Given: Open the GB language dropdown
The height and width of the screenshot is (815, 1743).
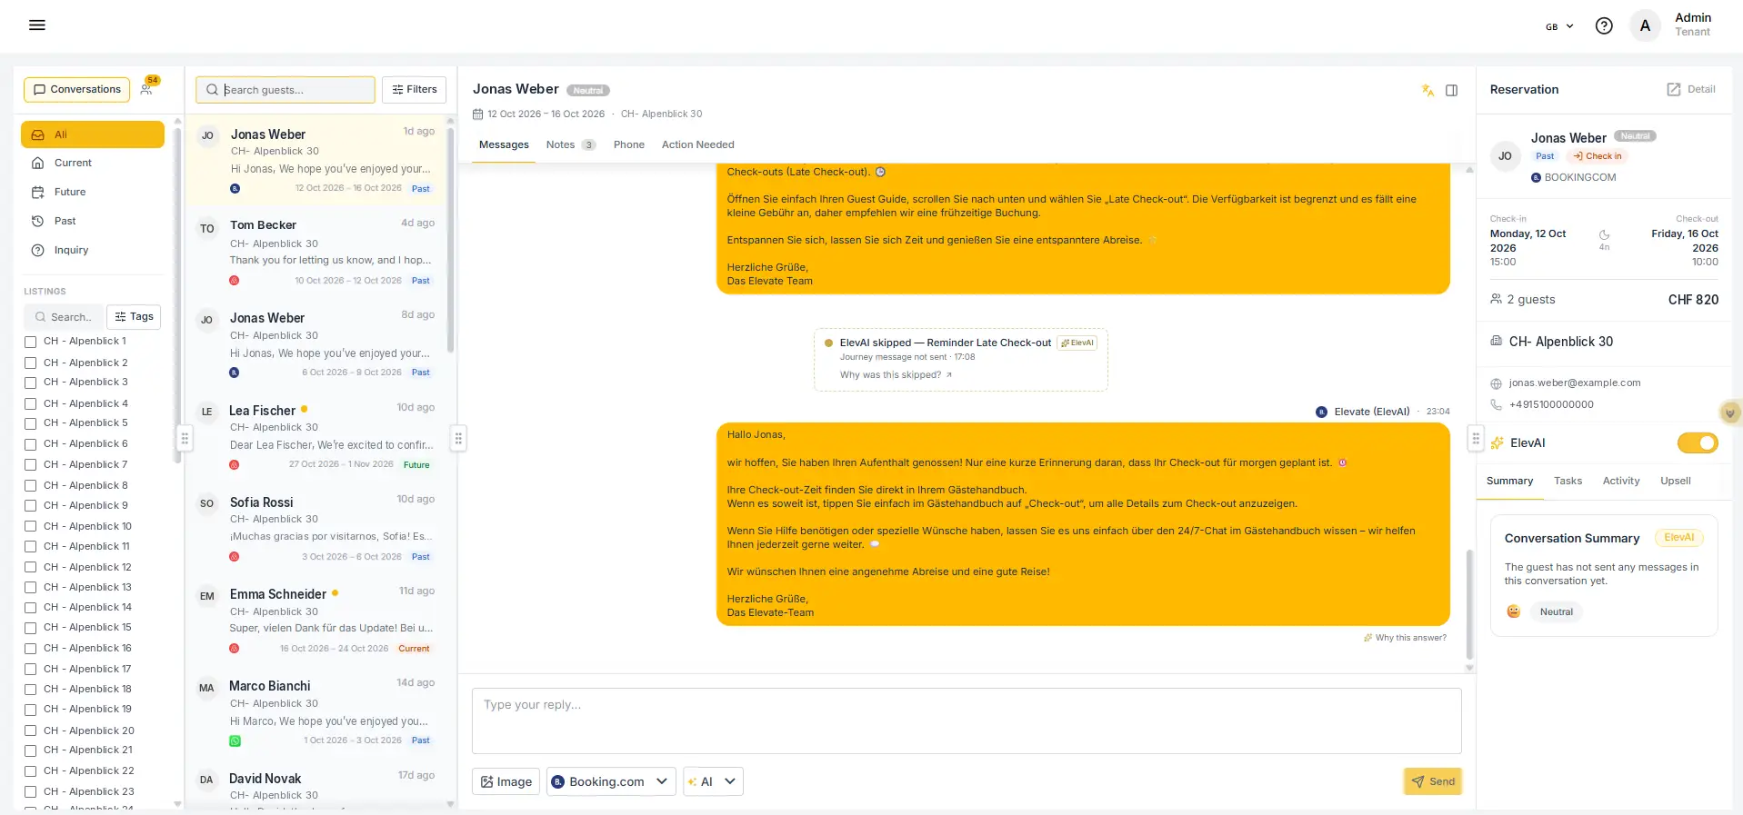Looking at the screenshot, I should pos(1559,26).
